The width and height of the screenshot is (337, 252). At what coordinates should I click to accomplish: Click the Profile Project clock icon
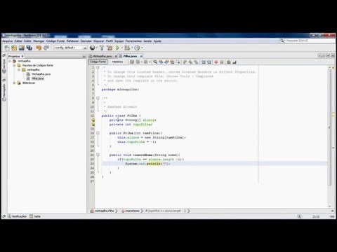[138, 48]
